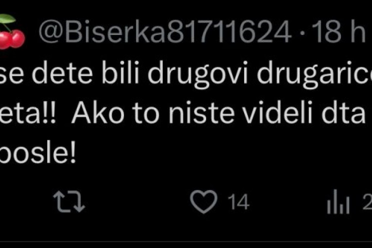Open tweet analytics bar chart icon

tap(338, 202)
